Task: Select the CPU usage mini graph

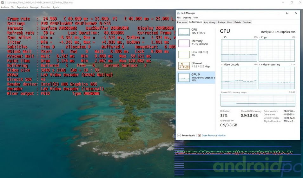Action: [184, 32]
